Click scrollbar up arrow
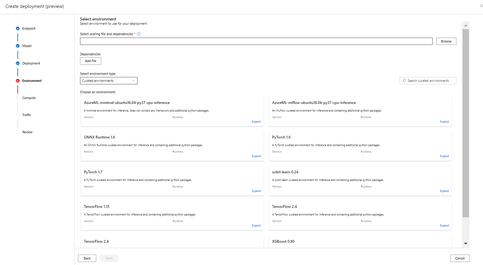The width and height of the screenshot is (483, 265). tap(466, 25)
